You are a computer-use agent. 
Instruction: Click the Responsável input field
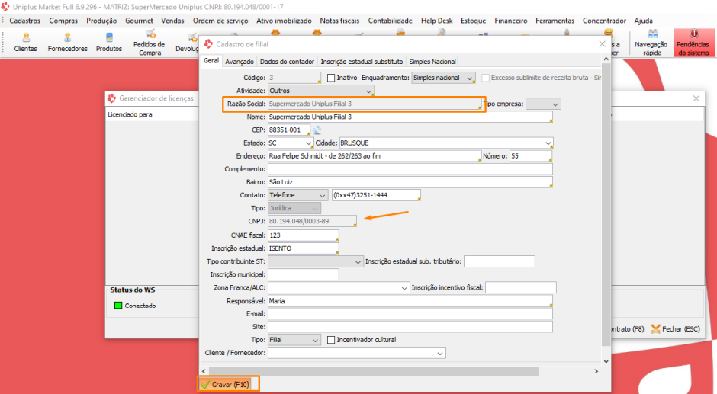(410, 301)
